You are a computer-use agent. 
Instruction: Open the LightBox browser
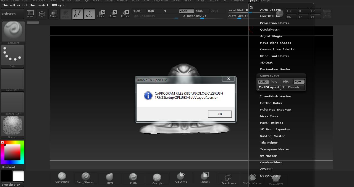(12, 14)
